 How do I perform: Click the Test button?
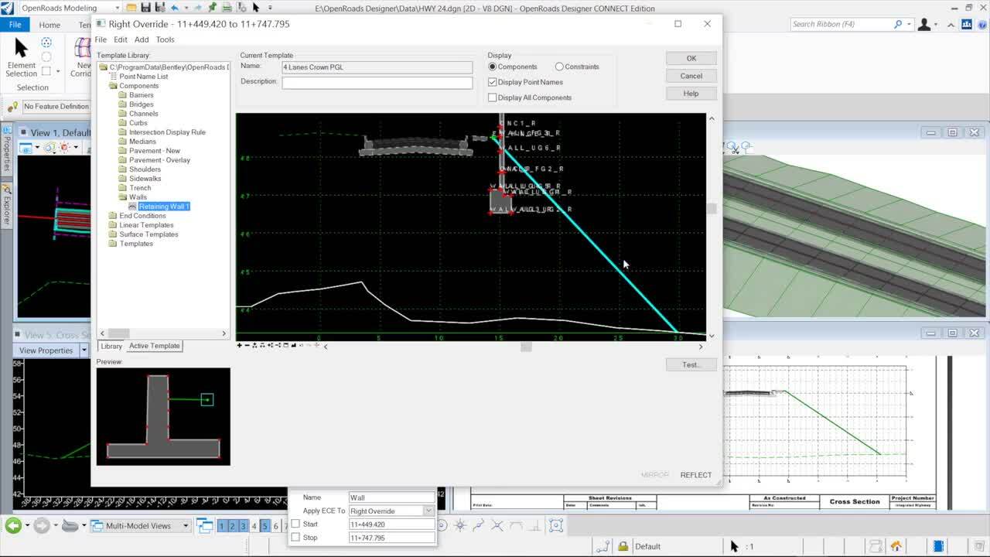[690, 364]
